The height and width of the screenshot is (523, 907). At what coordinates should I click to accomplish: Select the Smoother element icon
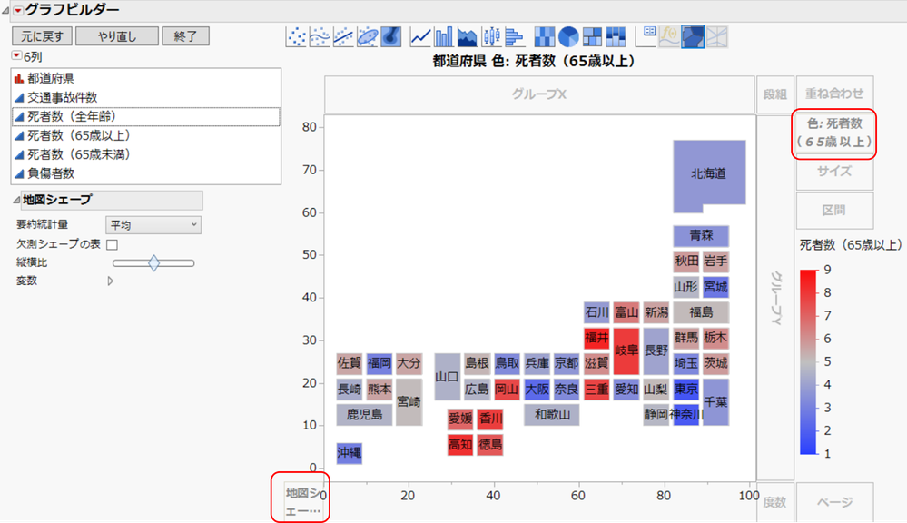(320, 37)
